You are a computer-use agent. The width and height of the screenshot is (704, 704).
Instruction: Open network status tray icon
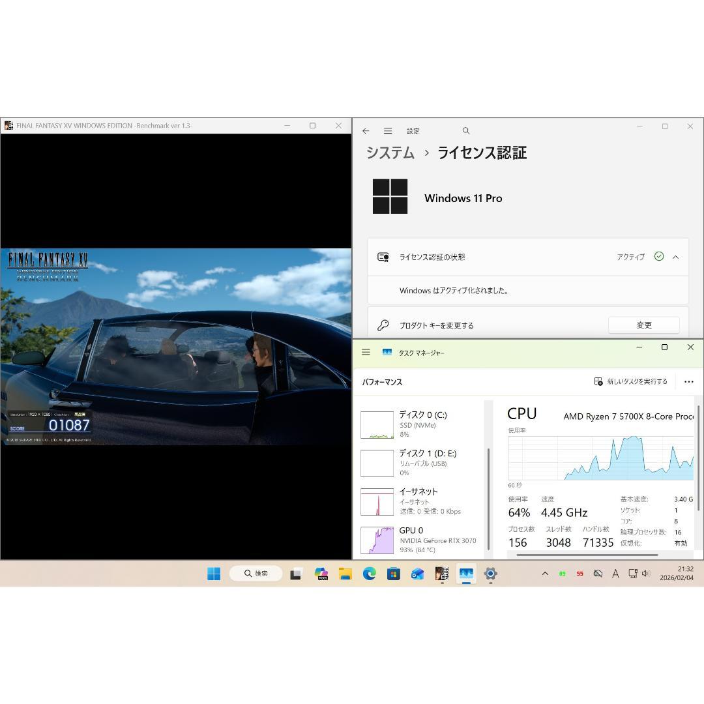click(632, 574)
